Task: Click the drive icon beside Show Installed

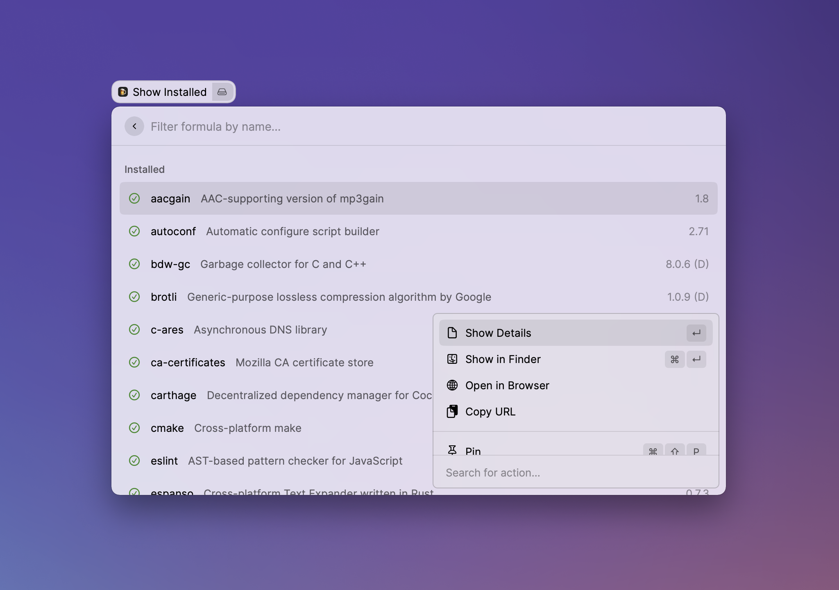Action: 222,92
